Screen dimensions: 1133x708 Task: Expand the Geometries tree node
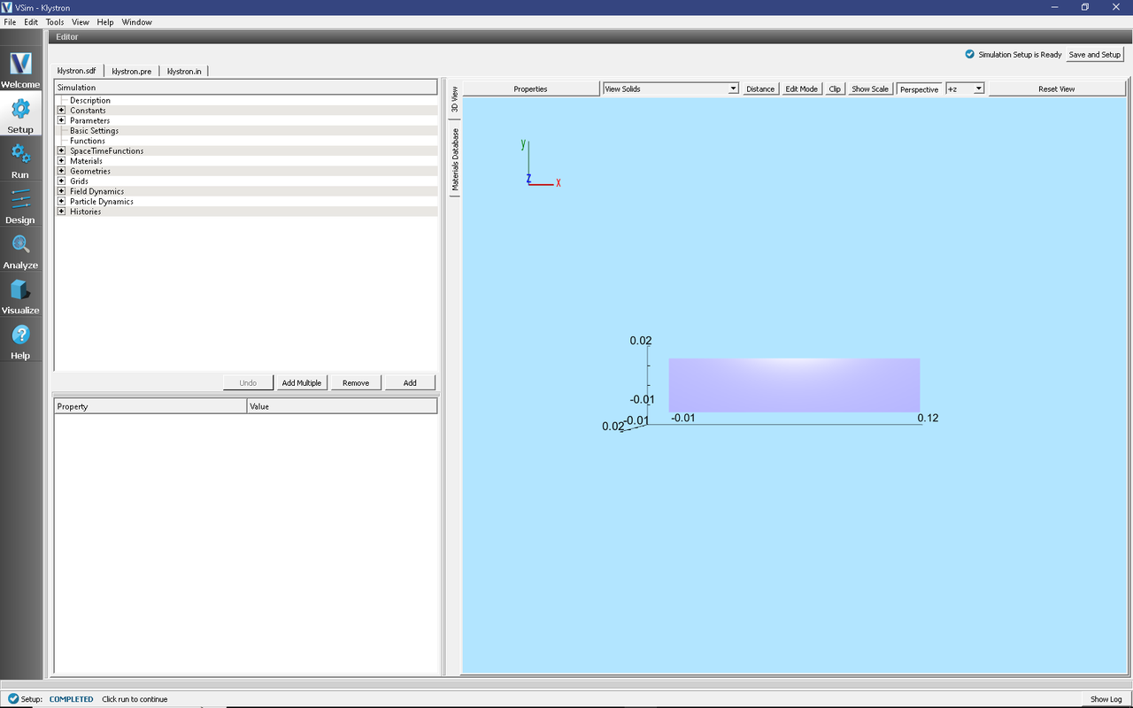pos(61,171)
